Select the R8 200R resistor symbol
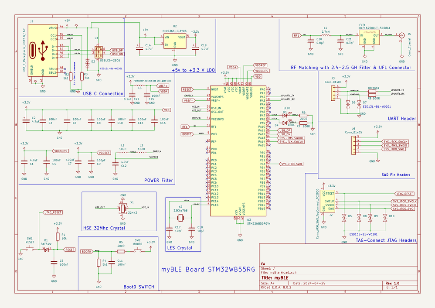Viewport: 435px width, 308px height. pos(372,91)
